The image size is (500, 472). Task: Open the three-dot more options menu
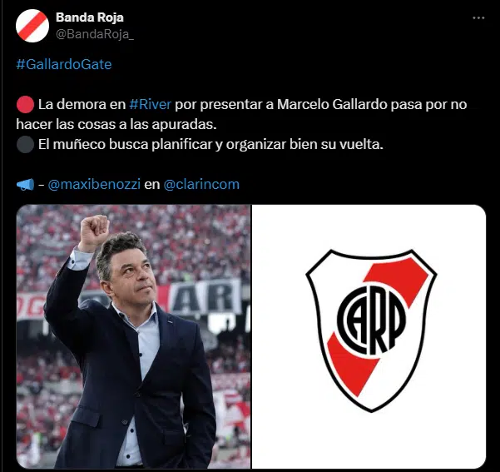click(x=478, y=18)
